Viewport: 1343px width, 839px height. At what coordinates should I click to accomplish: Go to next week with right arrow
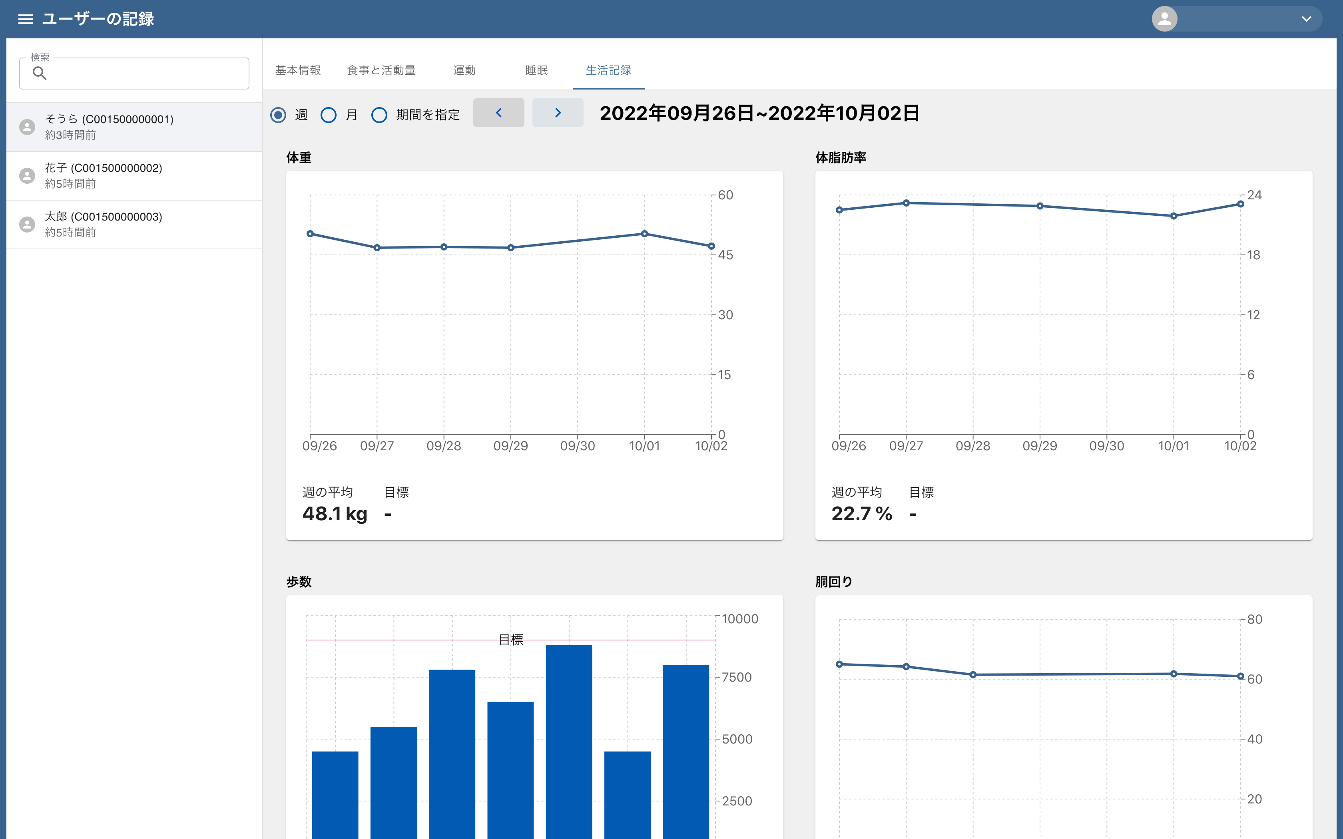coord(557,113)
